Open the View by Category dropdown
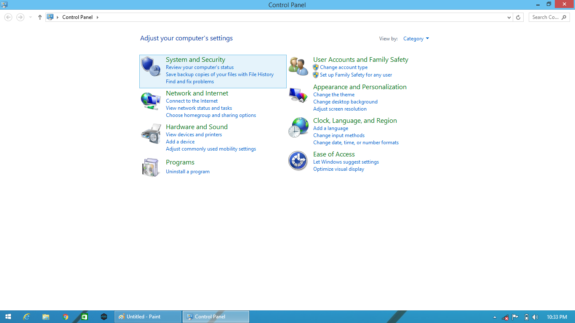 [x=416, y=39]
